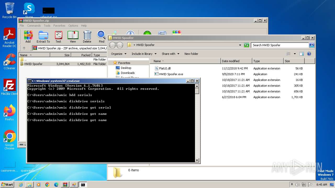Click the Explorer help question mark icon
Viewport: 335px width, 188px height.
[x=309, y=54]
